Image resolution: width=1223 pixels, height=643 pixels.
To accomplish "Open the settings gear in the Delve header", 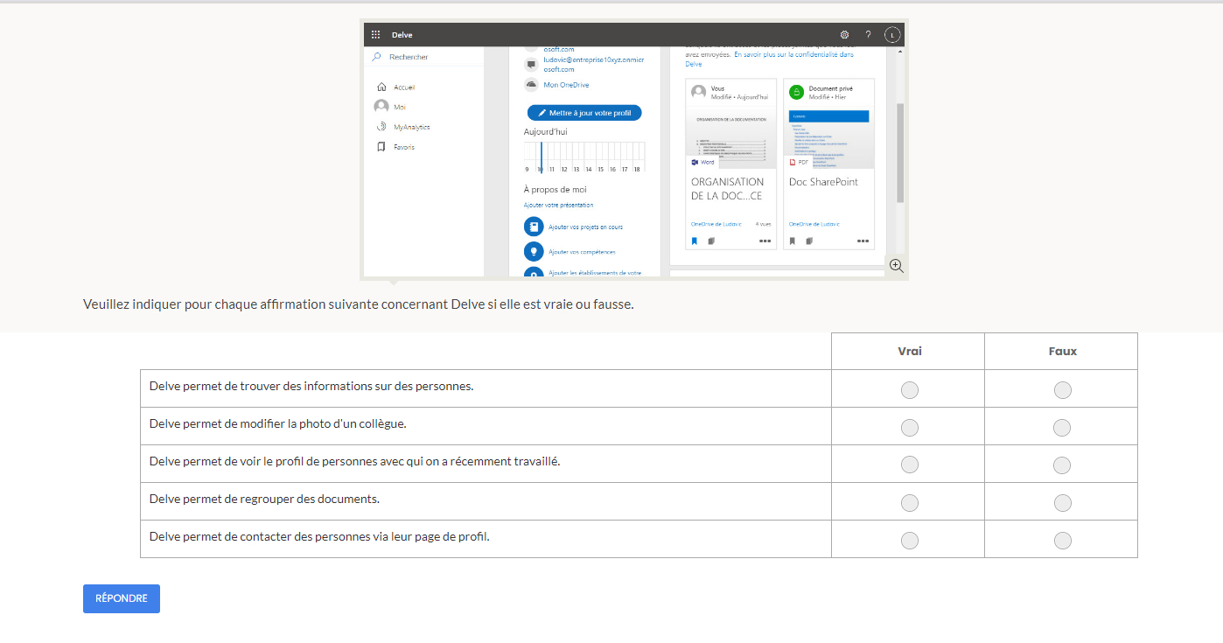I will point(844,35).
